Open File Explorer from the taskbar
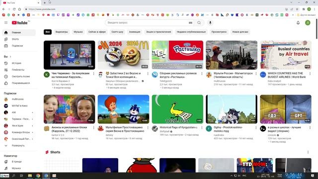The image size is (318, 179). [30, 176]
